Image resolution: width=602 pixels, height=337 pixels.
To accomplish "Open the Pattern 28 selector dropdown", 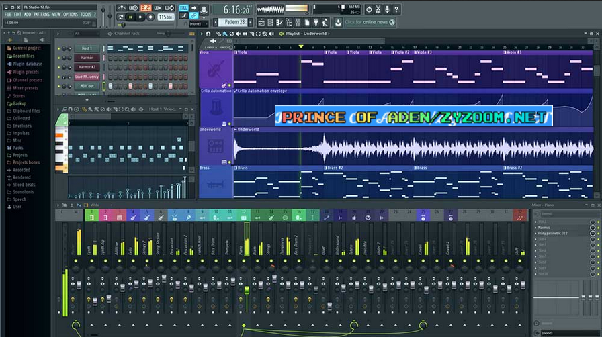I will [234, 22].
